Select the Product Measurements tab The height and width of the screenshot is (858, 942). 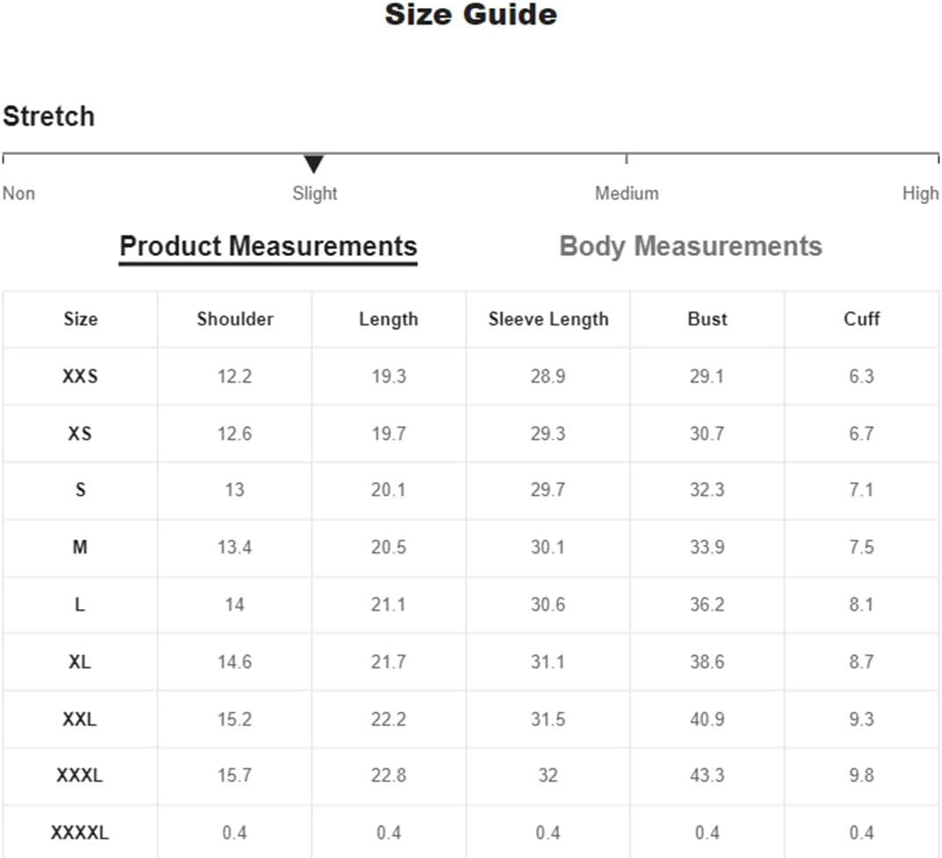click(x=268, y=246)
